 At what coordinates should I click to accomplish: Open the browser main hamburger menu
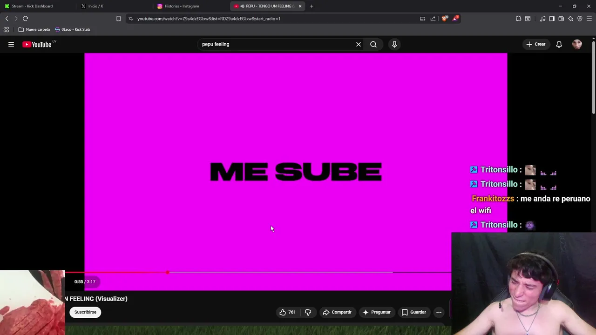tap(589, 19)
